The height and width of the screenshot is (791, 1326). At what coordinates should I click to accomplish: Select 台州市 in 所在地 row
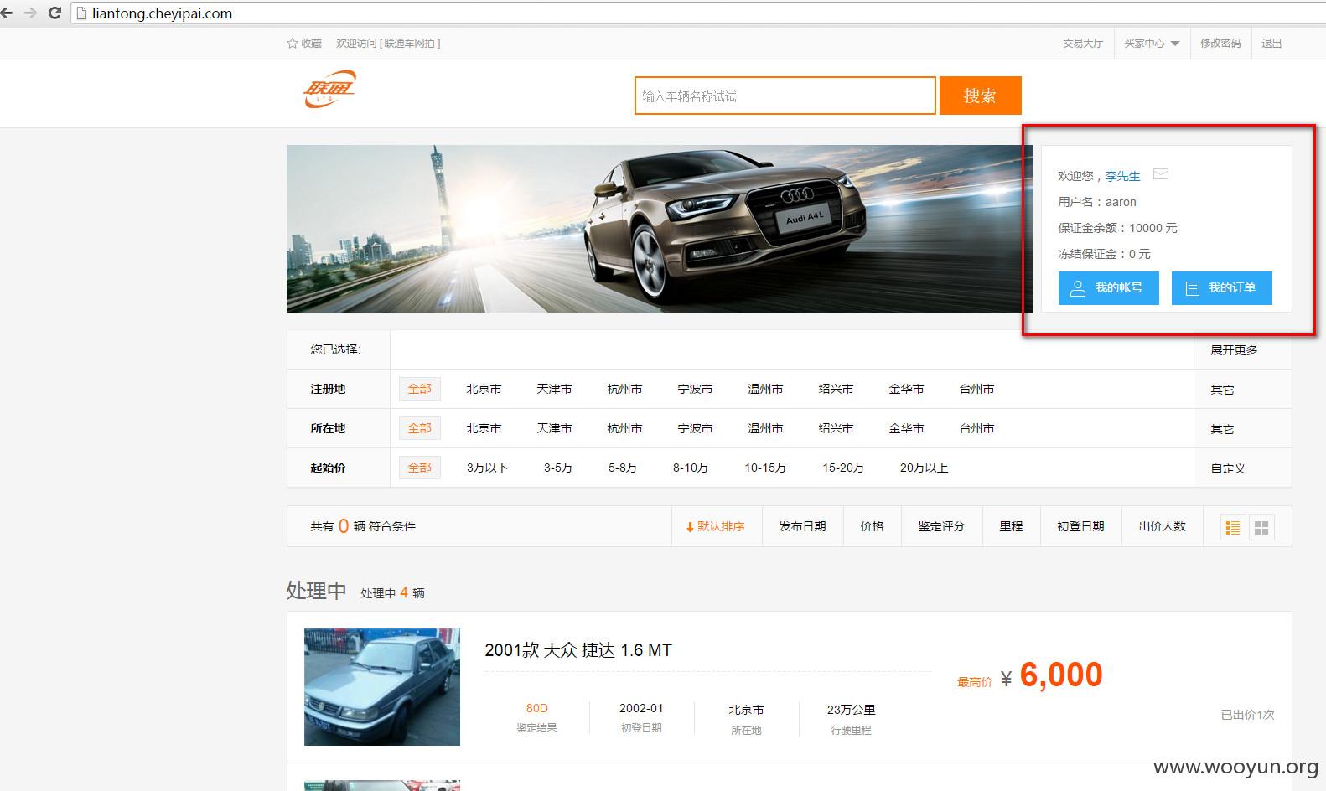976,428
